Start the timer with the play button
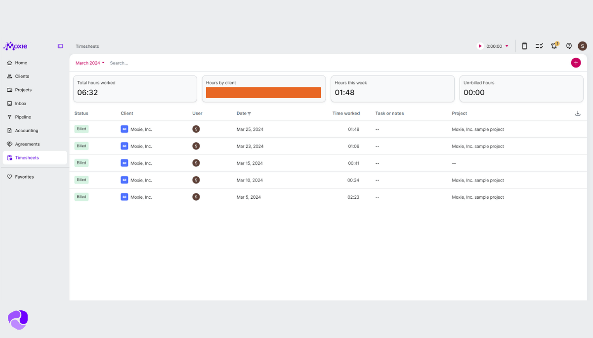Viewport: 593px width, 338px height. coord(479,46)
